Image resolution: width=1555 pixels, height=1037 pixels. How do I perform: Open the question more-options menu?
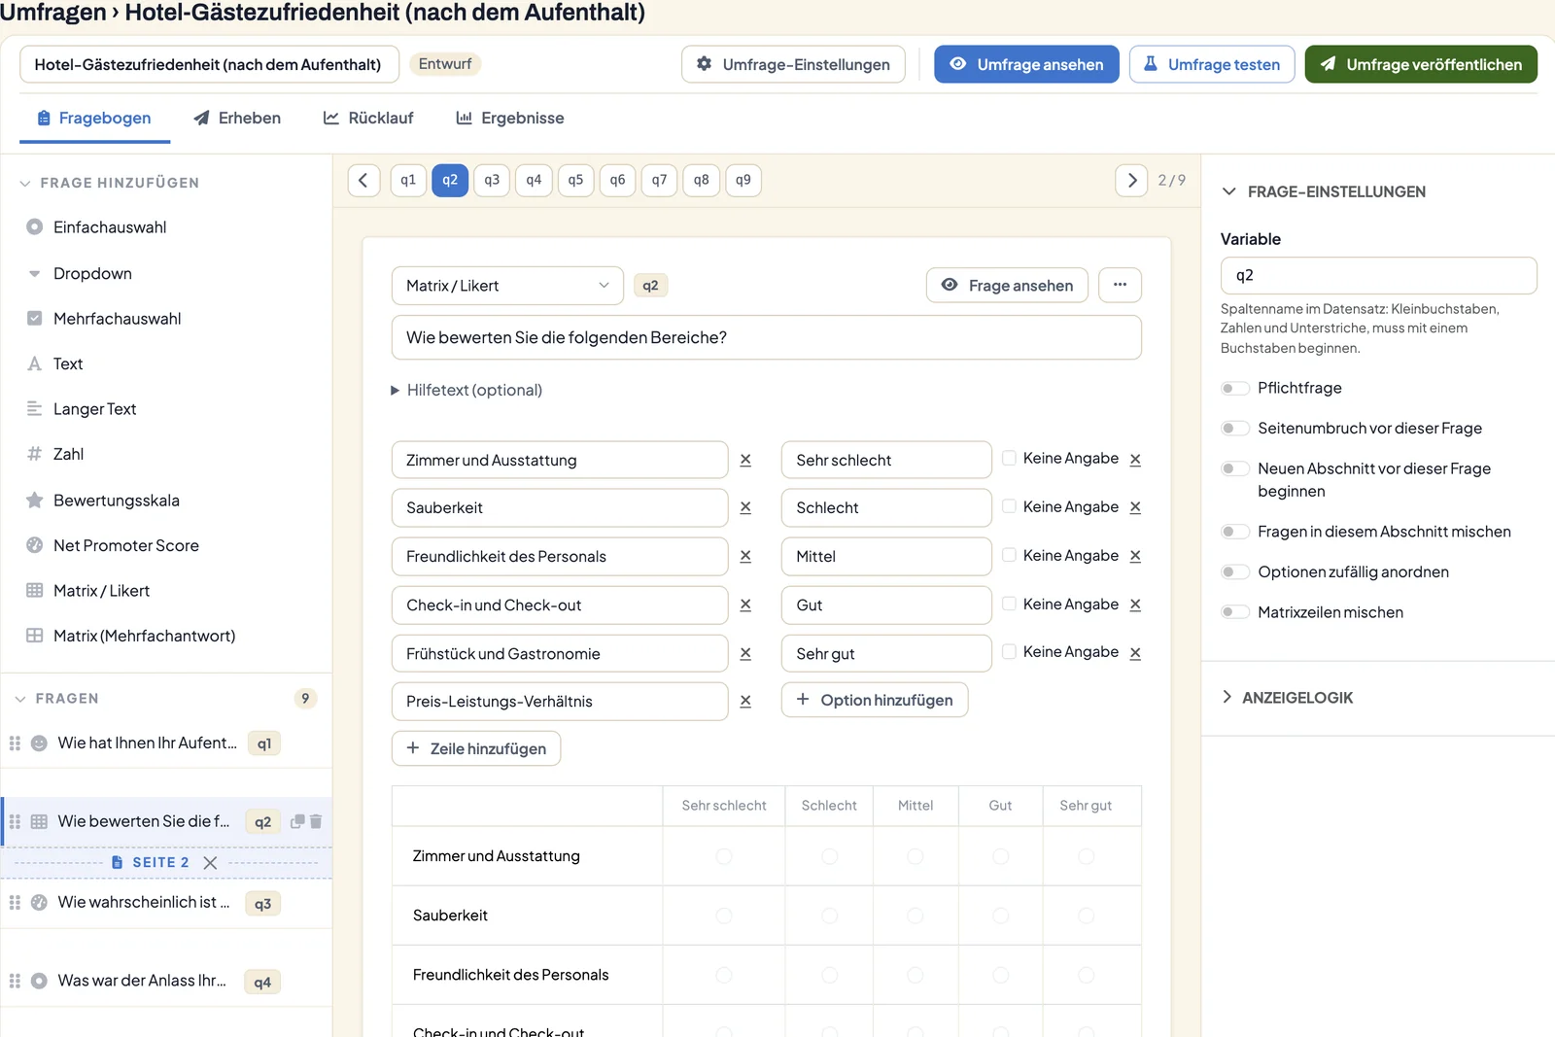pos(1120,285)
